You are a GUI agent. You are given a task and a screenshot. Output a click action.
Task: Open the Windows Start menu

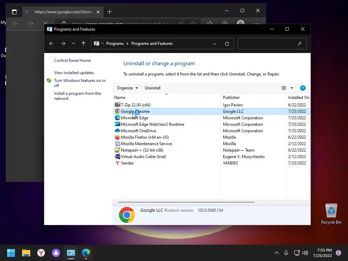point(11,253)
